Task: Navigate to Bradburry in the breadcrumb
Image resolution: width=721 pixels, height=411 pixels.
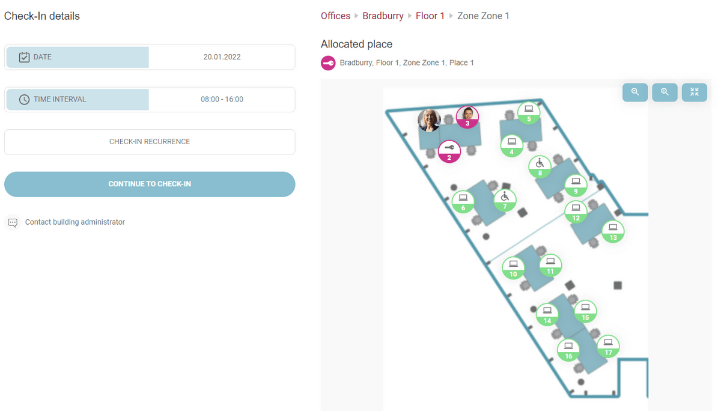Action: click(383, 16)
